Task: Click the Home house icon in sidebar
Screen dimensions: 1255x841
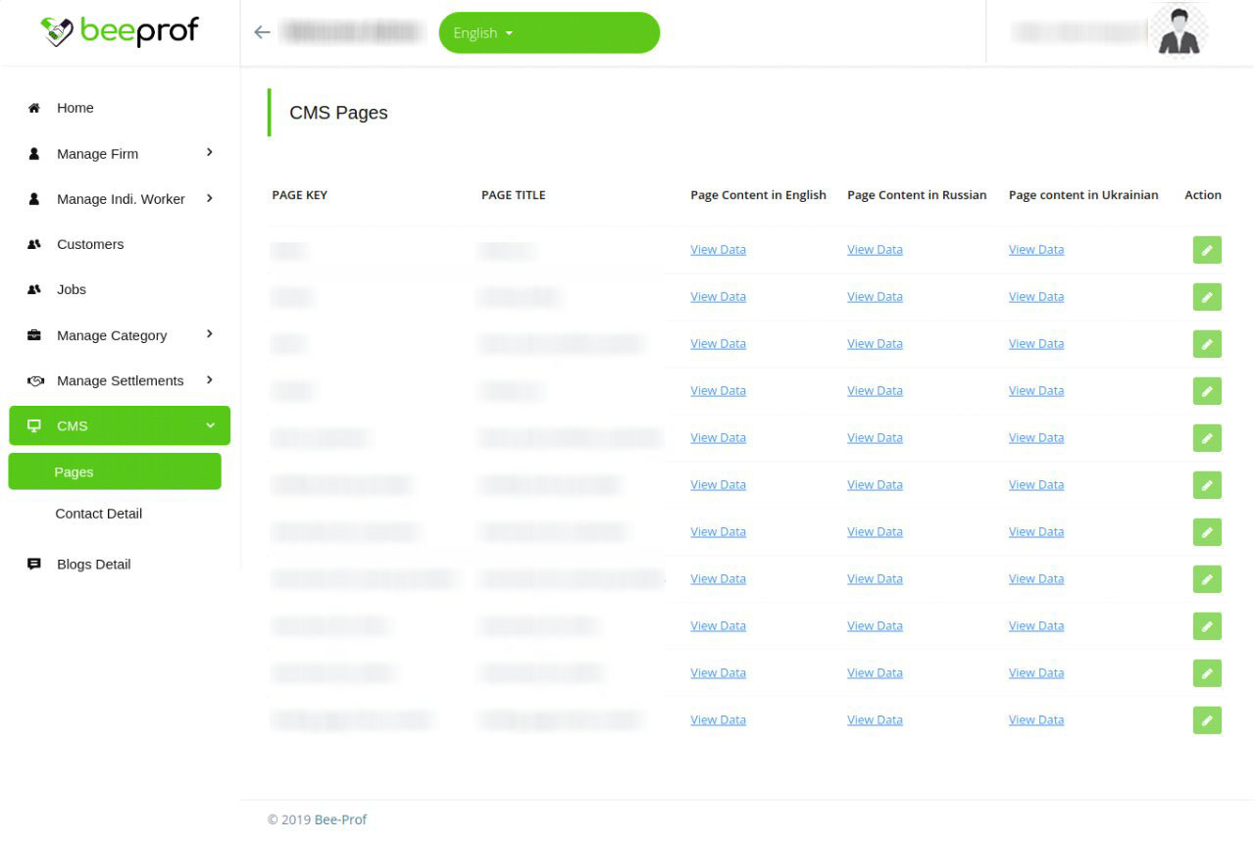Action: click(34, 108)
